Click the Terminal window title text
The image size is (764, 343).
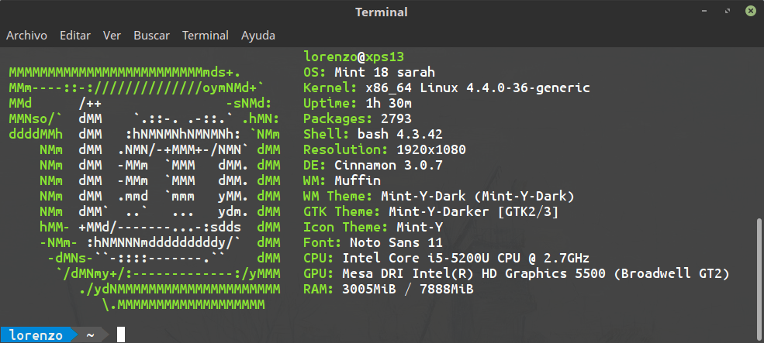[x=382, y=12]
